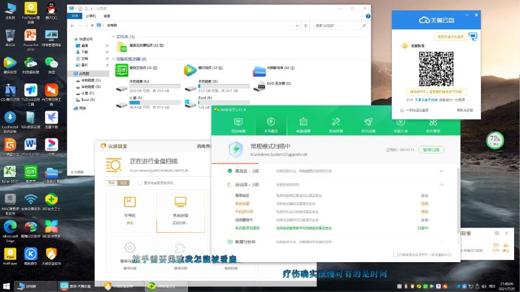Viewport: 520px width, 292px height.
Task: Click the help question mark in Explorer
Action: coord(368,16)
